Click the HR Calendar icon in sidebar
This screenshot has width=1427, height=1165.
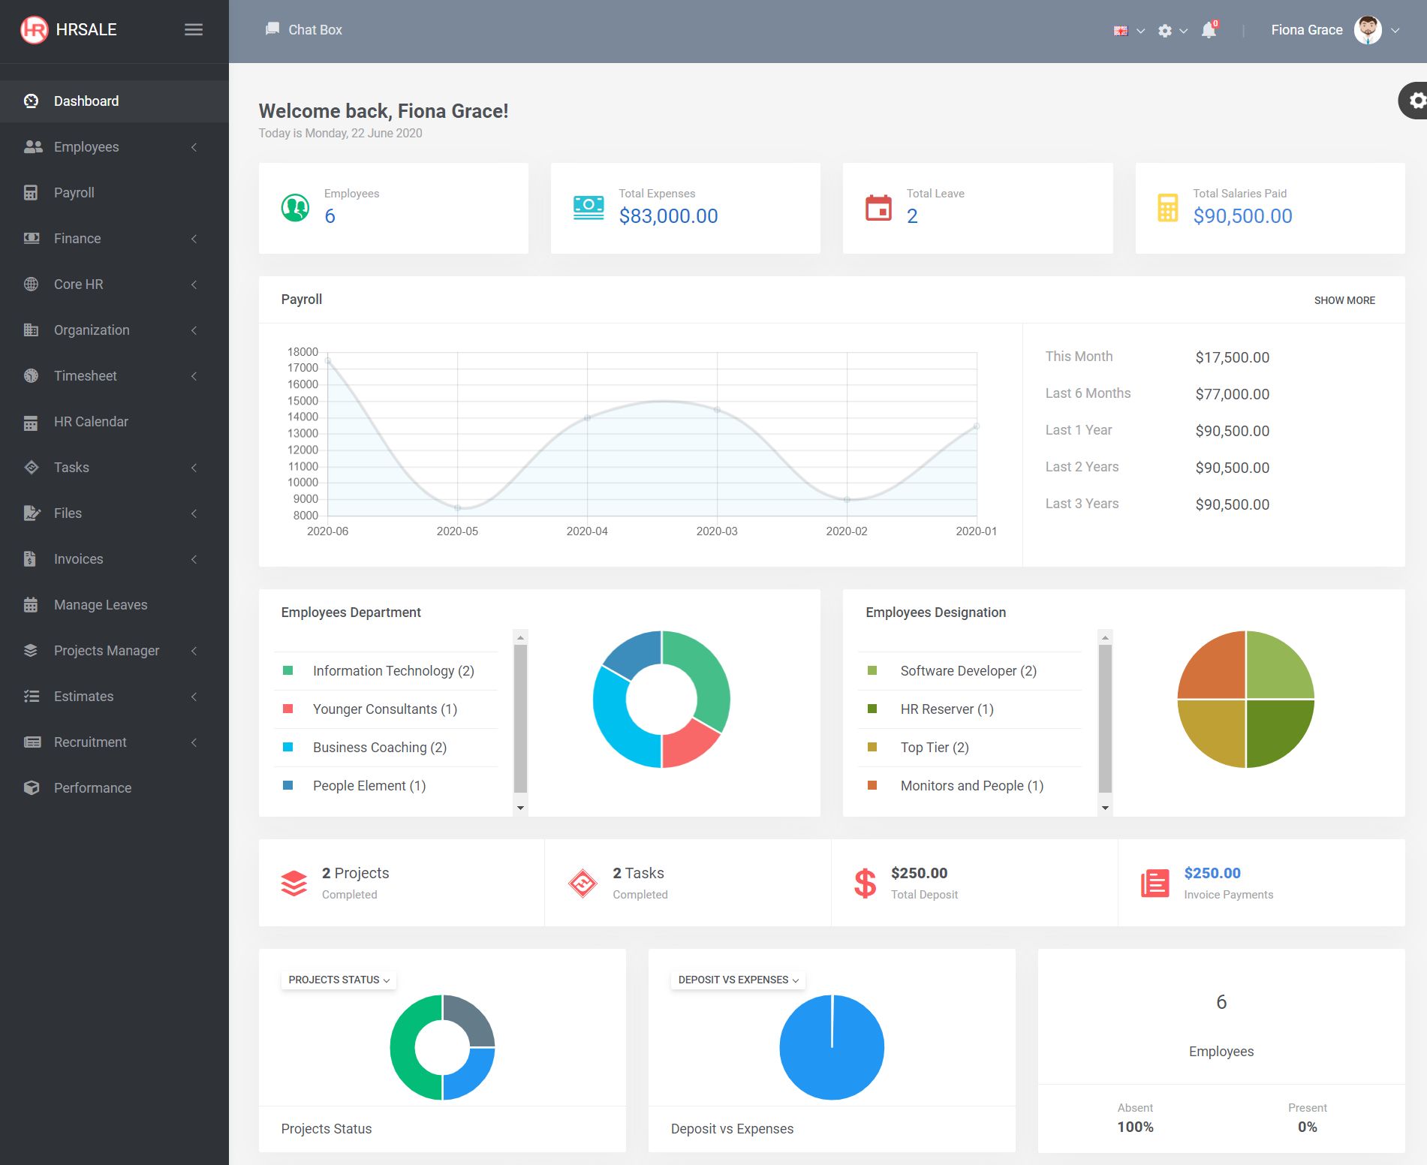click(31, 422)
